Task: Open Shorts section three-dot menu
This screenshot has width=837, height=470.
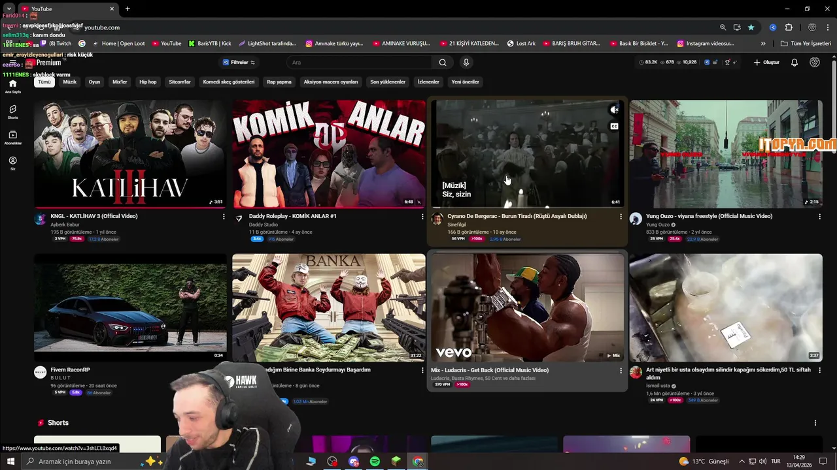Action: tap(815, 423)
